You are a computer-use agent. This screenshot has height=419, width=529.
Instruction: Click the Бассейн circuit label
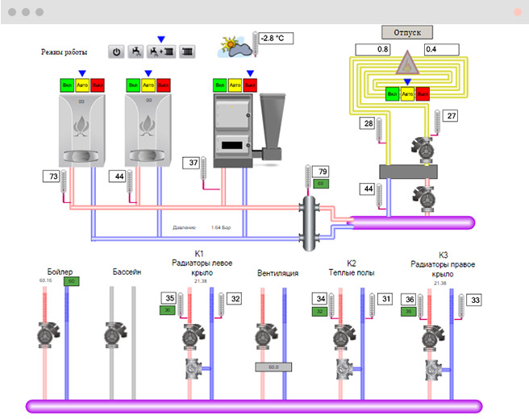click(127, 272)
